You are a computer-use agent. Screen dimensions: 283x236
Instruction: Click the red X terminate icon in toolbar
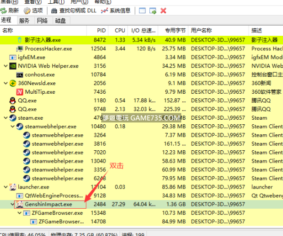point(163,10)
